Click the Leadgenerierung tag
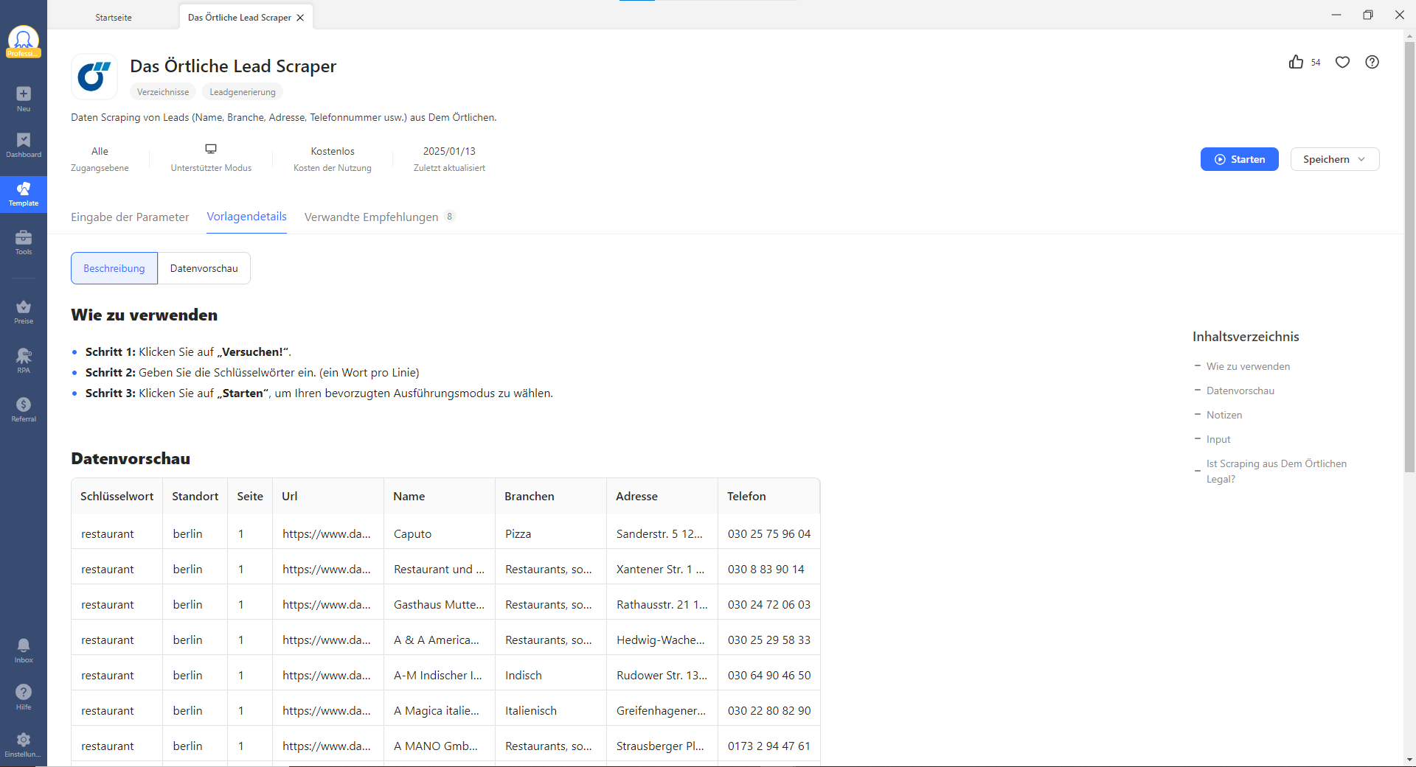1416x767 pixels. 243,92
